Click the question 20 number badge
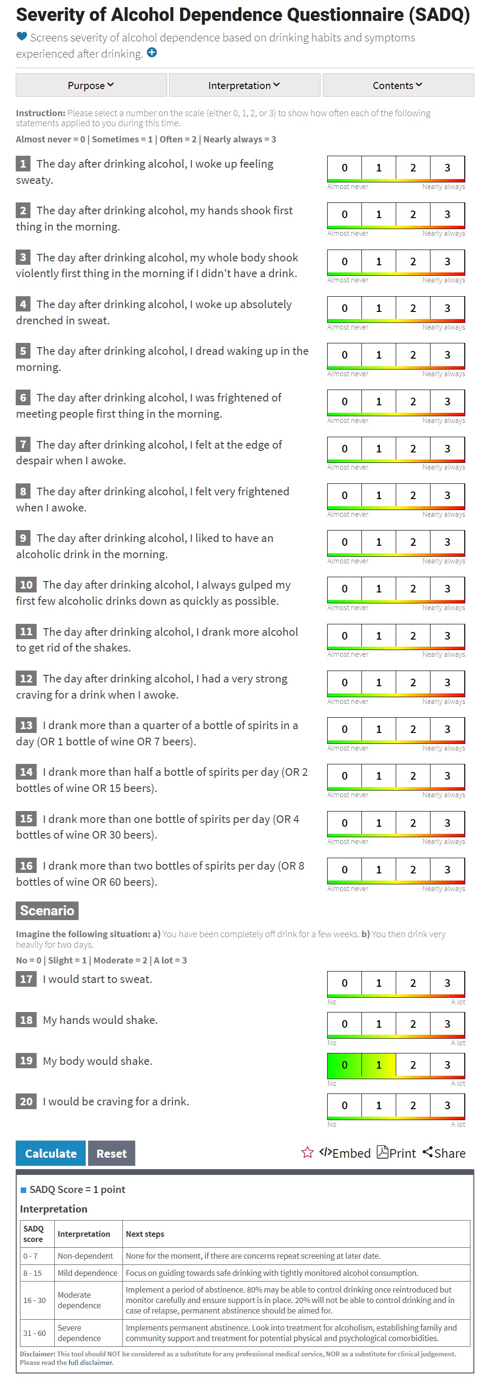 [x=26, y=1101]
